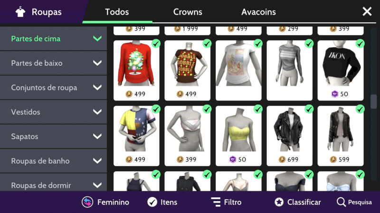The height and width of the screenshot is (213, 380).
Task: Switch to the Crowns tab
Action: click(188, 12)
